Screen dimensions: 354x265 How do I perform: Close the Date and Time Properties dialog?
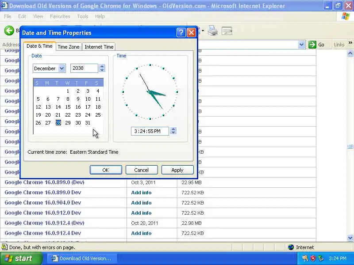(191, 33)
